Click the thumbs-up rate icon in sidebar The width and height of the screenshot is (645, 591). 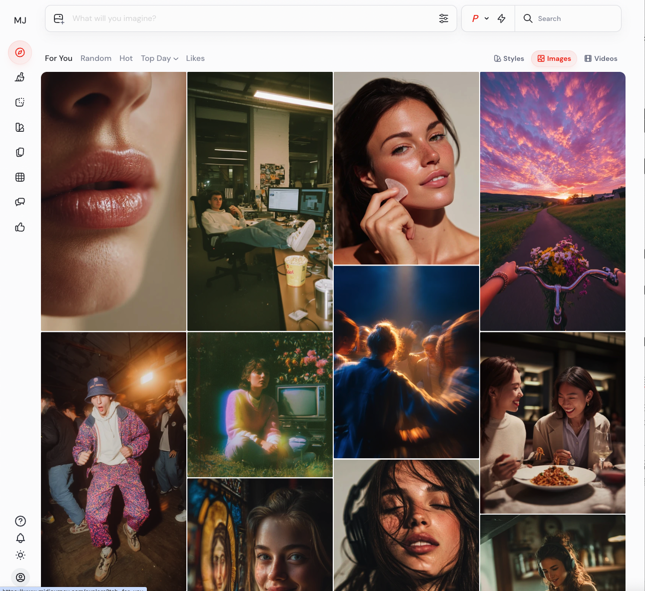[20, 228]
